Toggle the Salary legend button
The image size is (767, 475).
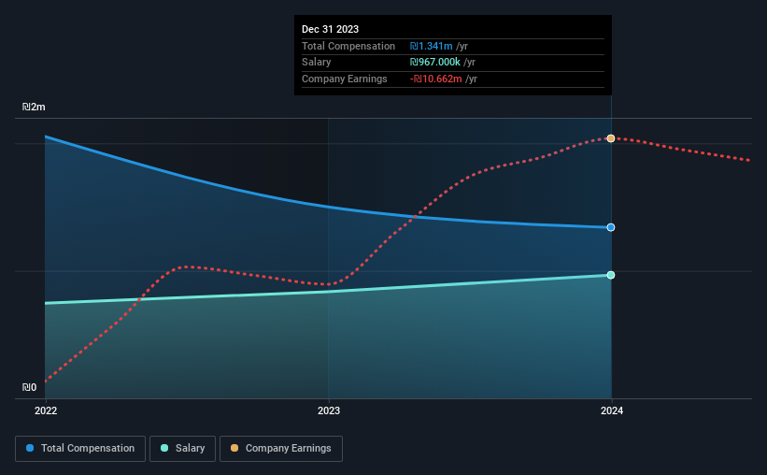tap(182, 449)
